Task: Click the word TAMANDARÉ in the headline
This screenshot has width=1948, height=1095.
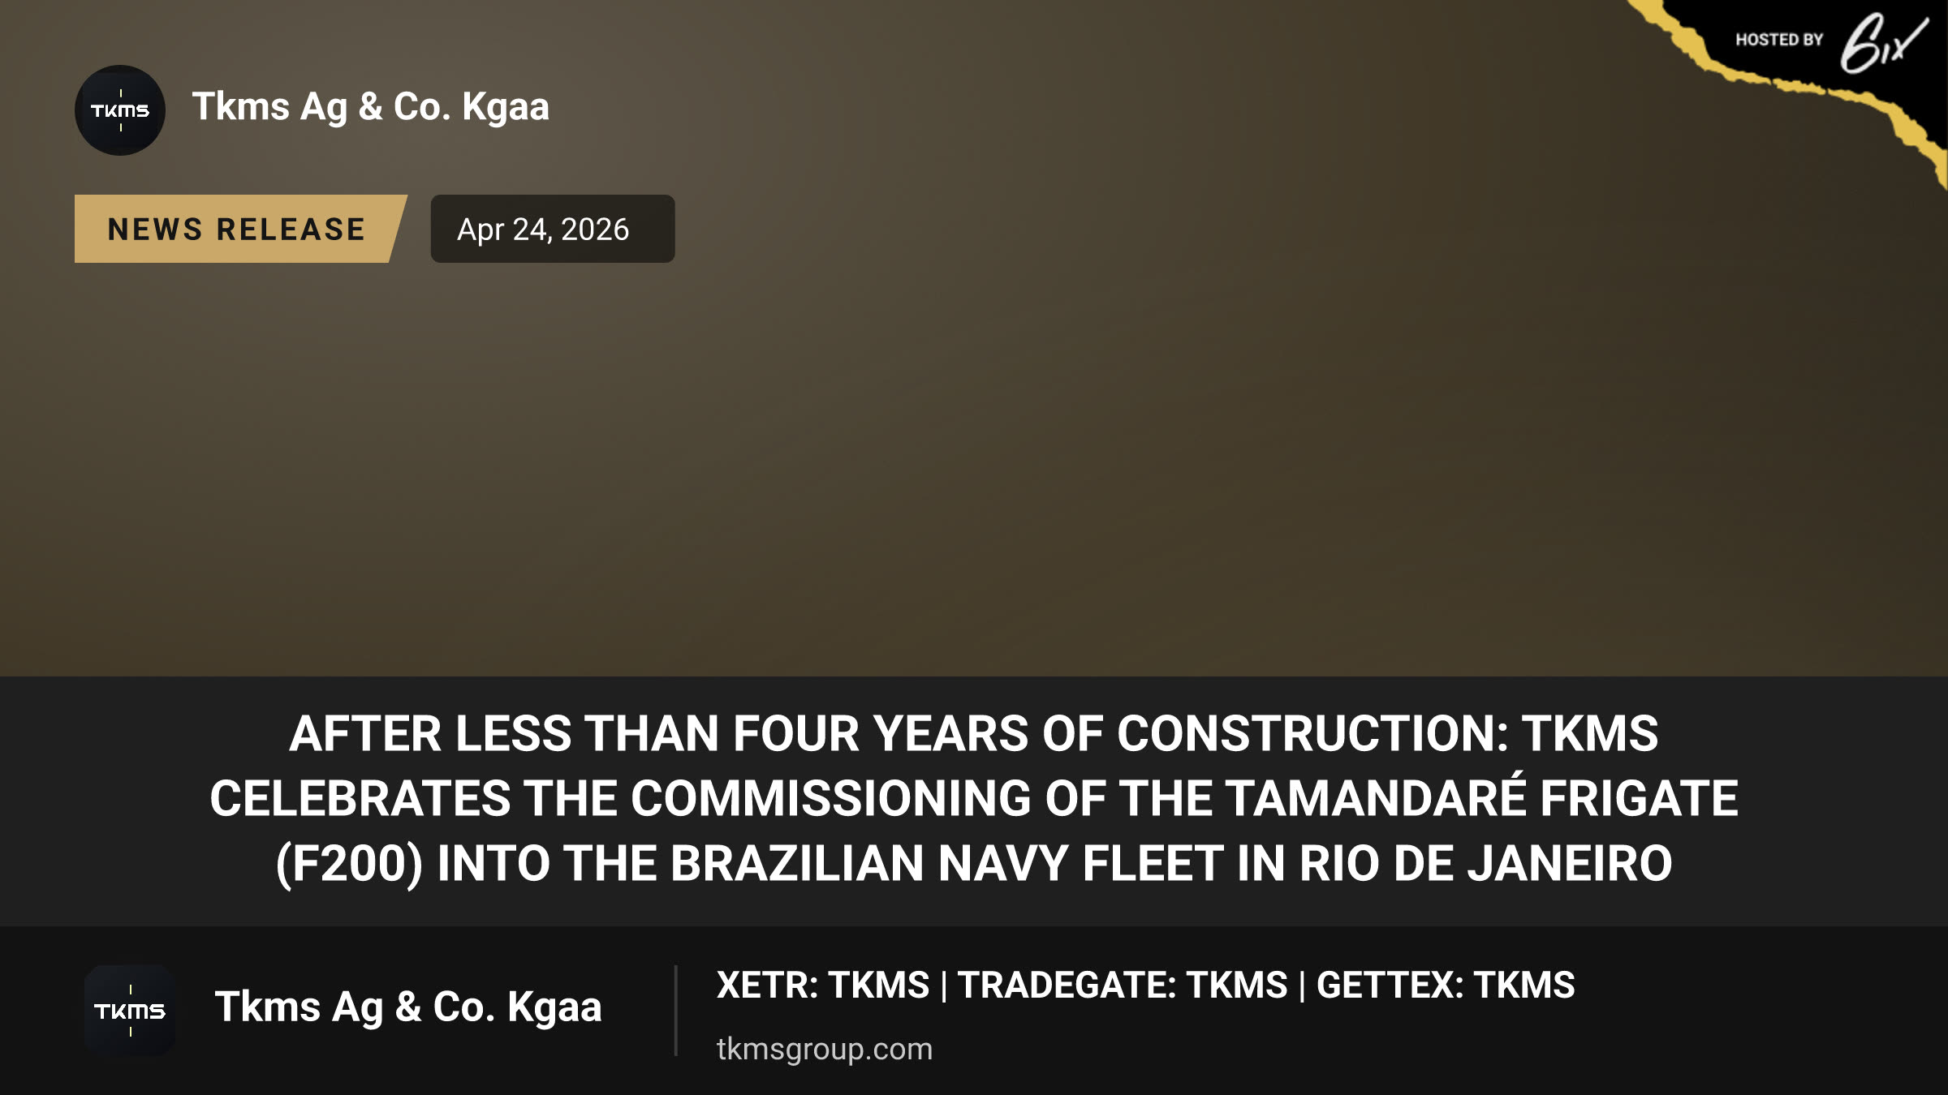Action: point(1376,798)
